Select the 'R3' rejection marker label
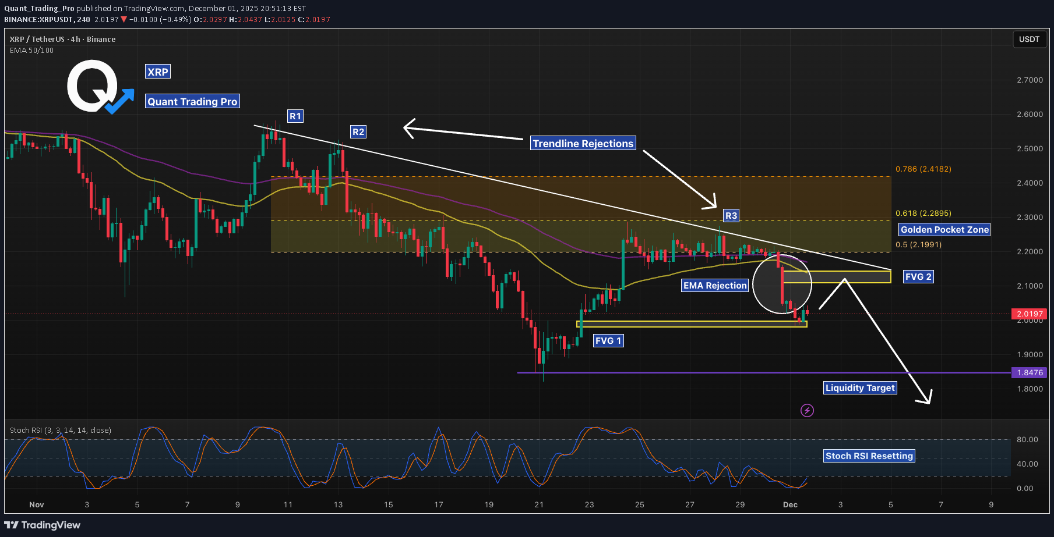 click(732, 215)
